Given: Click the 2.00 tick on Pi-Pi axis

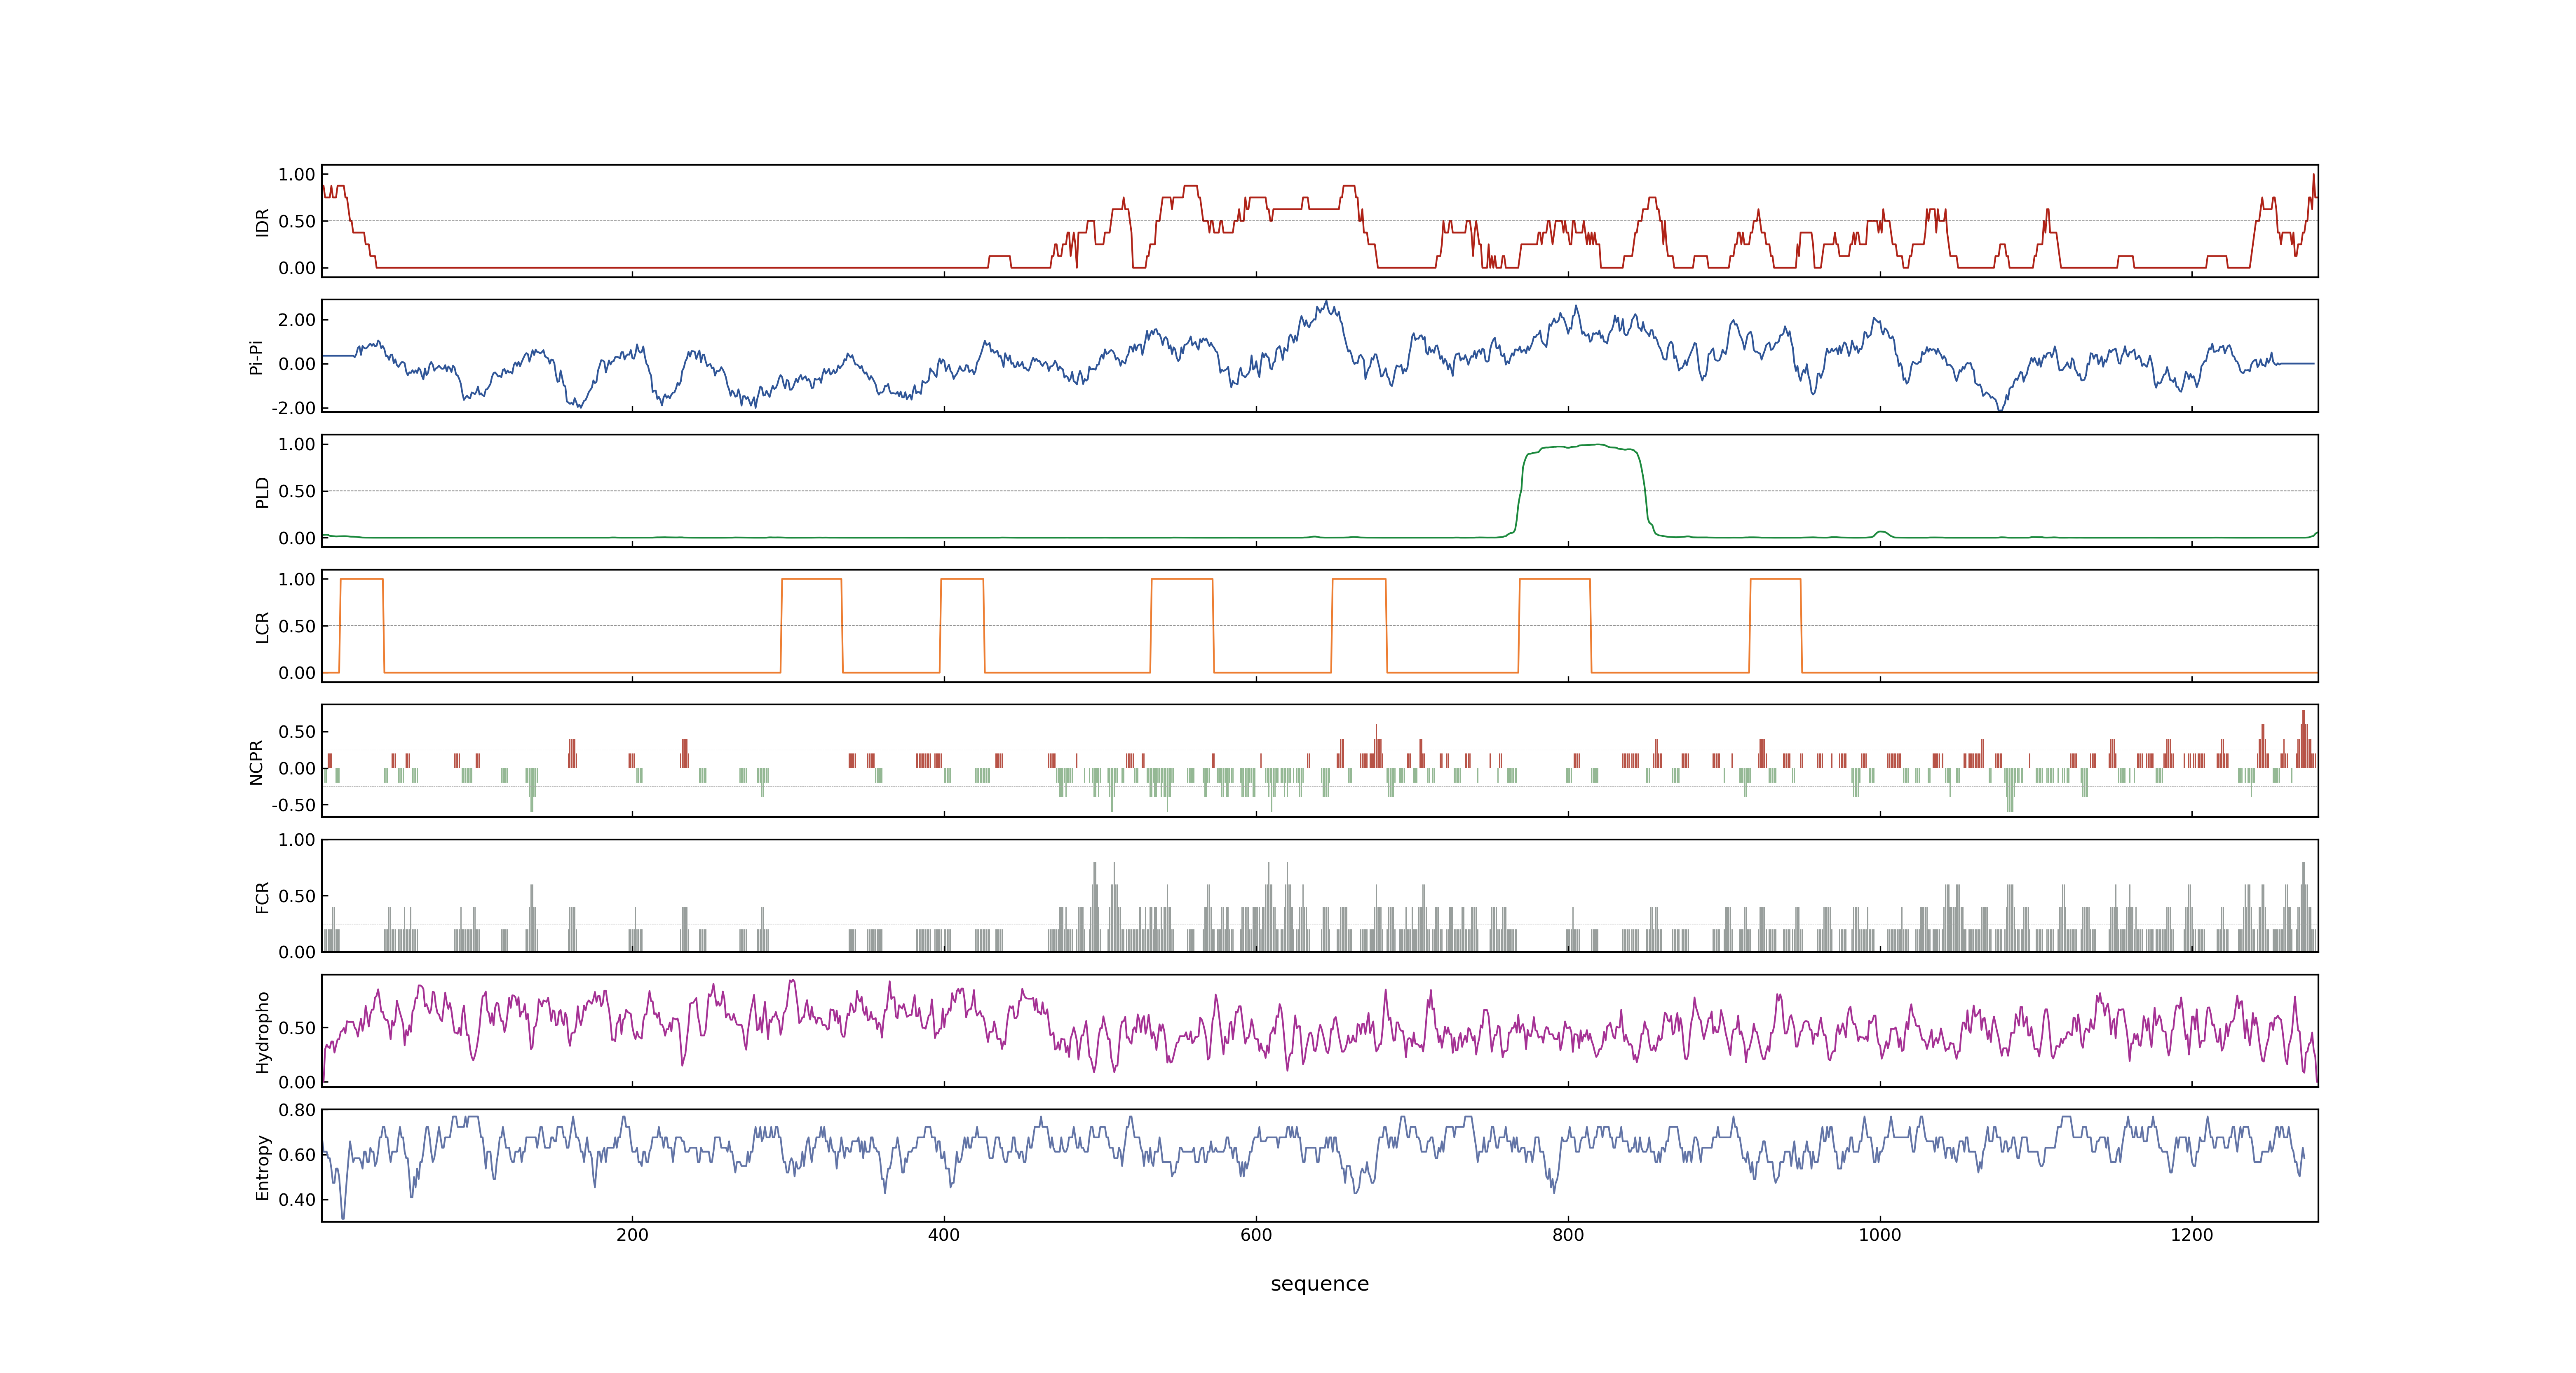Looking at the screenshot, I should 297,320.
